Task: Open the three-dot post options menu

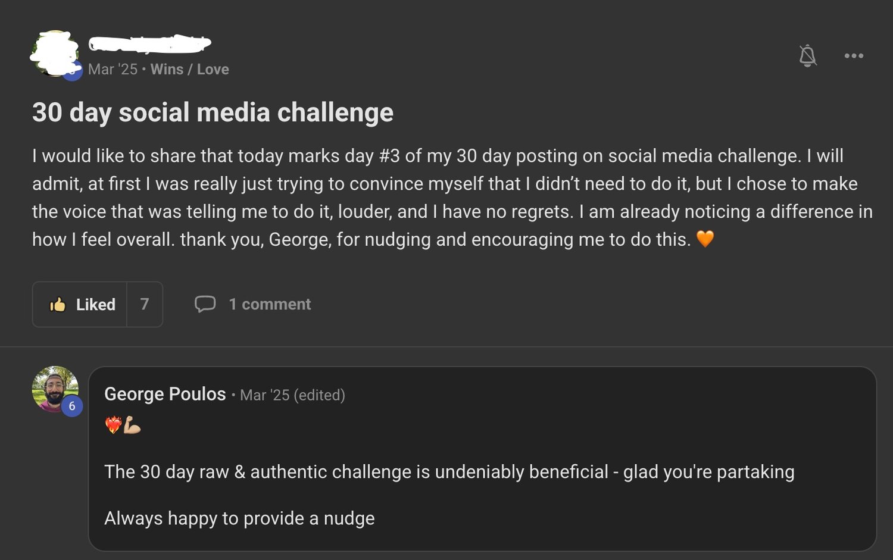Action: [854, 56]
